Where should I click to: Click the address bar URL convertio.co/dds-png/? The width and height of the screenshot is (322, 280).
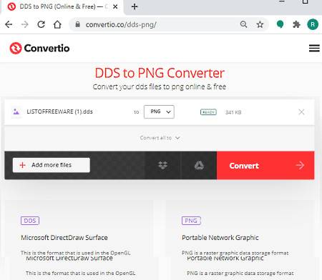(x=121, y=24)
